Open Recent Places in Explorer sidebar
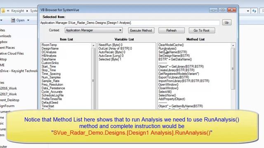This screenshot has width=264, height=148. point(7,48)
